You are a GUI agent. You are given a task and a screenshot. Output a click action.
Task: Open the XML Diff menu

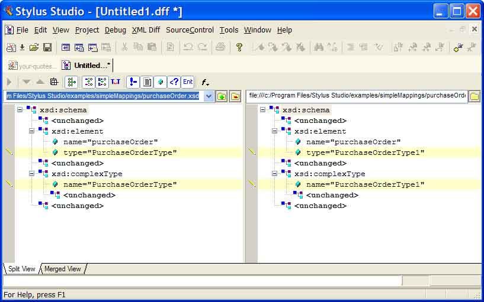click(x=146, y=30)
